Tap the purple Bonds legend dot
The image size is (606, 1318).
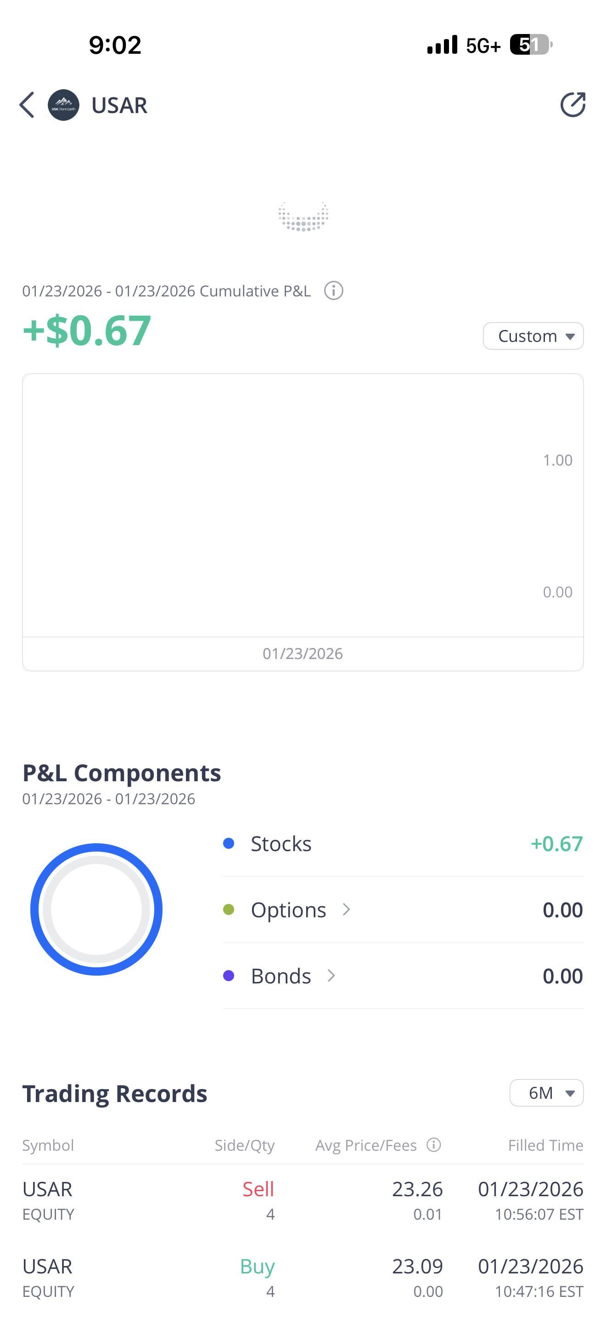229,976
